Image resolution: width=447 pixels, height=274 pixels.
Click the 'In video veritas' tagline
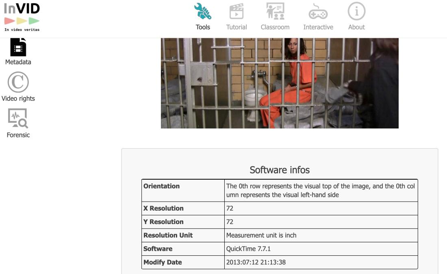(x=22, y=30)
